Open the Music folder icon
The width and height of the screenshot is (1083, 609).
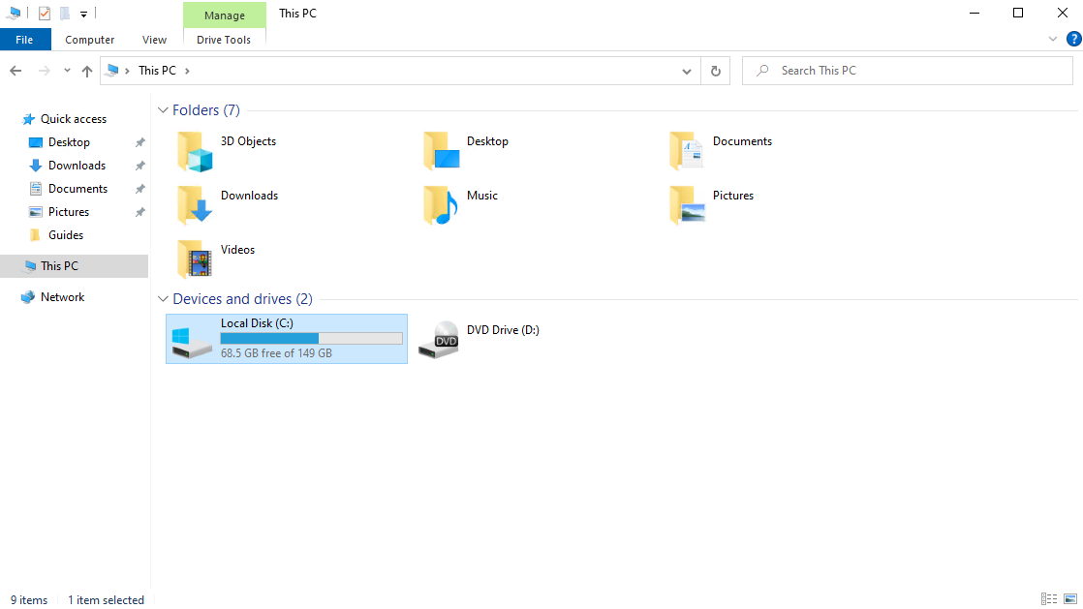(441, 206)
